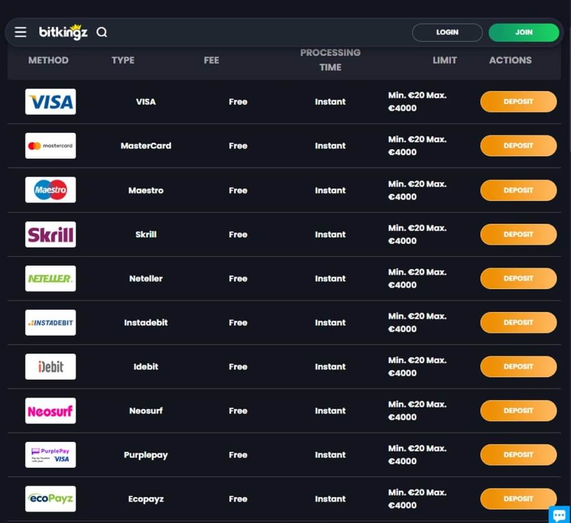Deposit using Ecopayz
The image size is (571, 523).
(x=518, y=498)
